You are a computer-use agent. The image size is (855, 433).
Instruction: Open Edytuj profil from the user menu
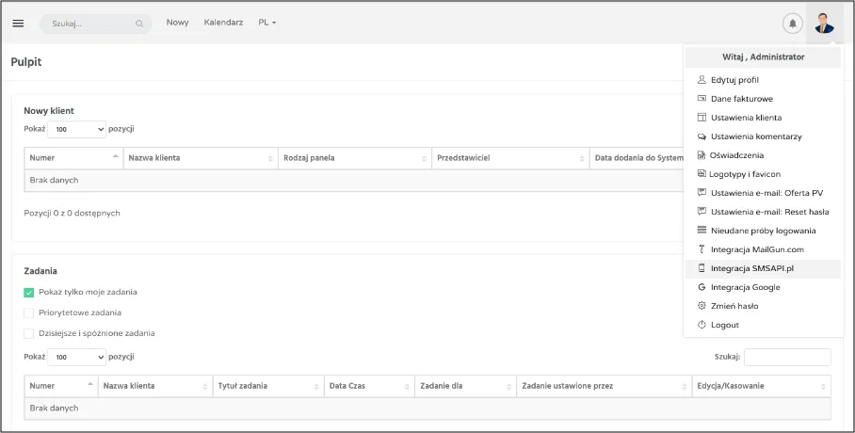763,80
